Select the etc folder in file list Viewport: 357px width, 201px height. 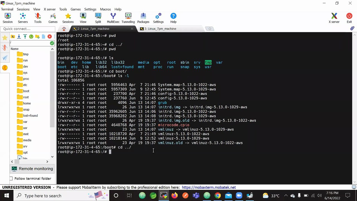tap(22, 85)
